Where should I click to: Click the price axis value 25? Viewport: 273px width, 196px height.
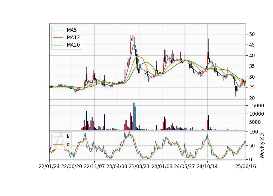coord(252,87)
